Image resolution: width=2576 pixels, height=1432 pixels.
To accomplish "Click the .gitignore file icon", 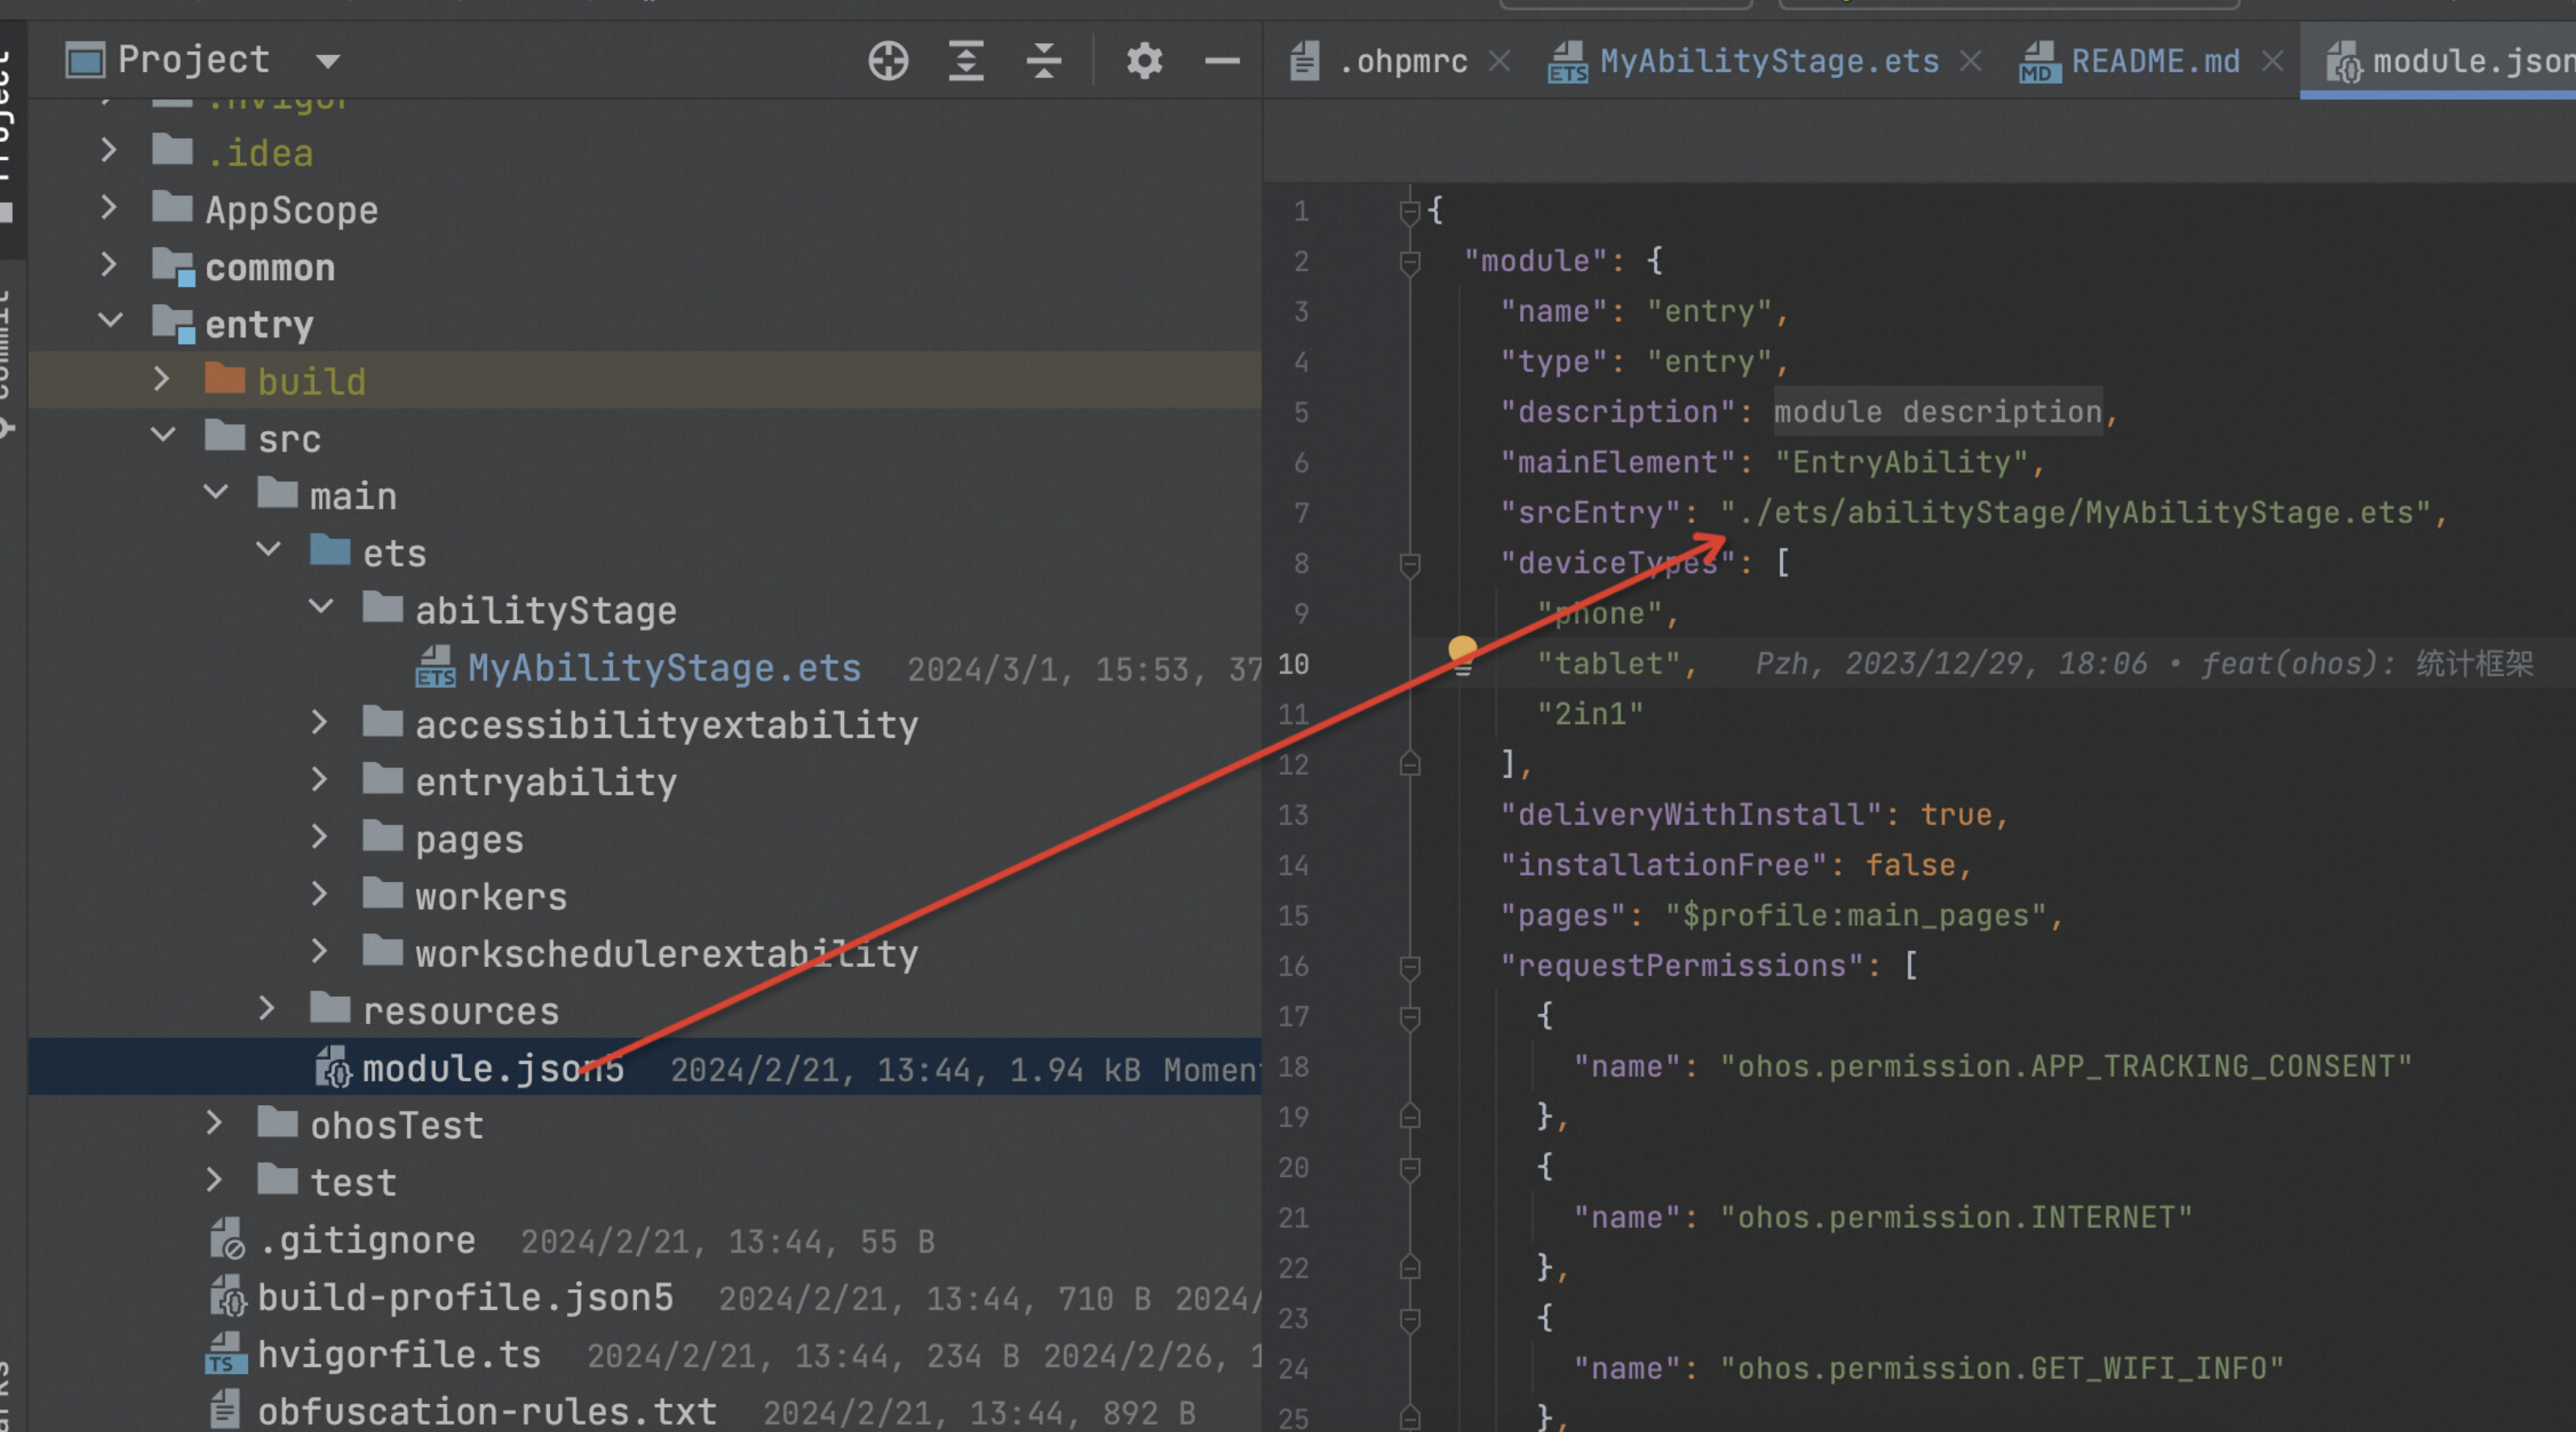I will click(227, 1239).
